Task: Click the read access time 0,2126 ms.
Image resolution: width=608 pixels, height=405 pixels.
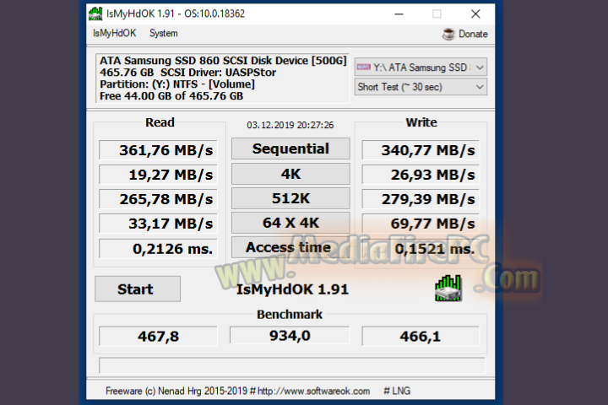Action: click(x=158, y=248)
